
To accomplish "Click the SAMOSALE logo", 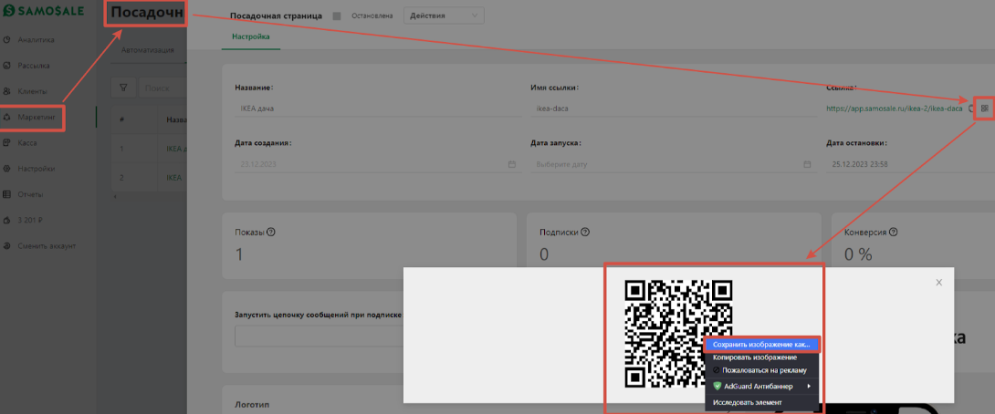I will 43,12.
